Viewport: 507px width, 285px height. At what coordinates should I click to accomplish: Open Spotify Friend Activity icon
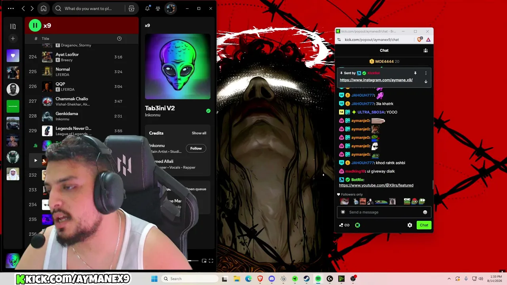point(158,8)
